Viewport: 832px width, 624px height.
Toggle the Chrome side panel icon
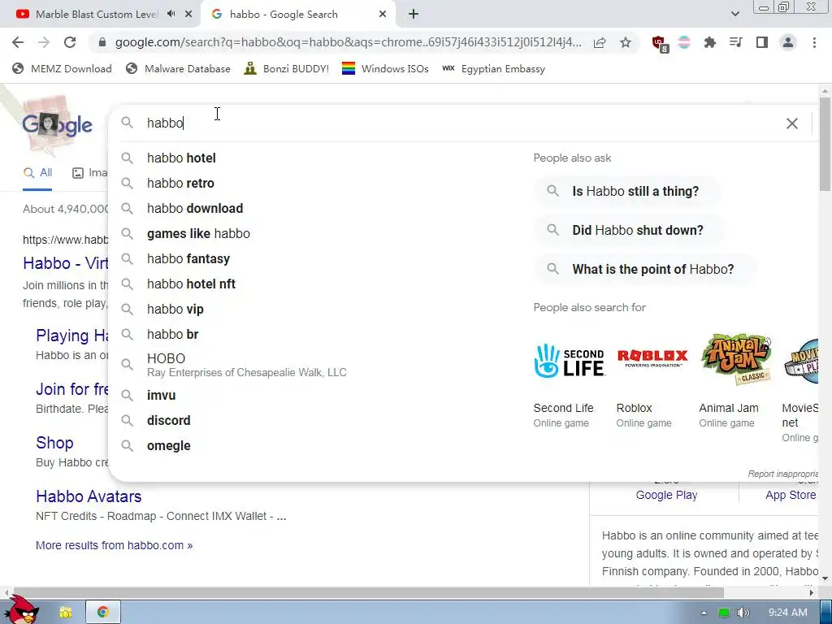point(762,42)
